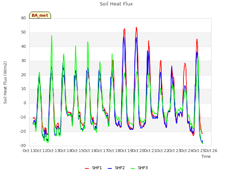
Task: Click the 'Oct 12' x-axis tick label
Action: [x=41, y=151]
